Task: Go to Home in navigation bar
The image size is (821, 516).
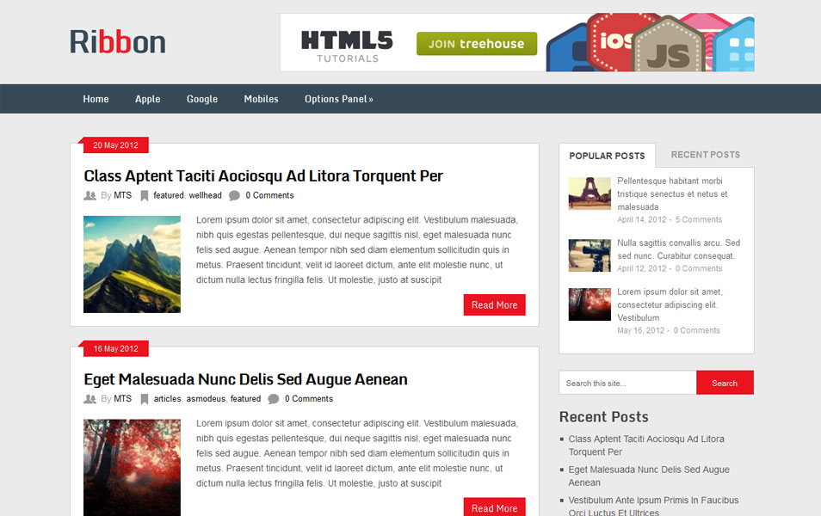Action: (x=96, y=99)
